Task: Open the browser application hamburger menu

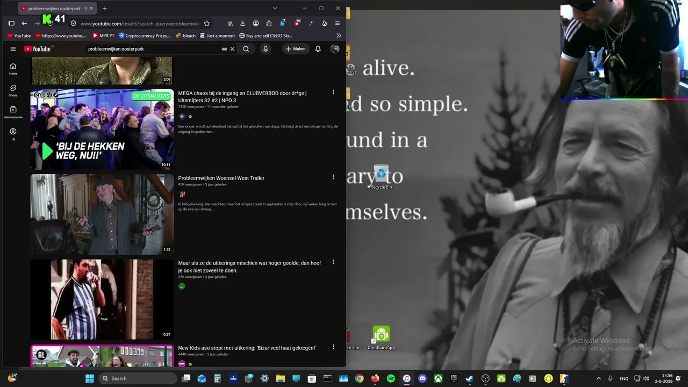Action: pos(337,24)
